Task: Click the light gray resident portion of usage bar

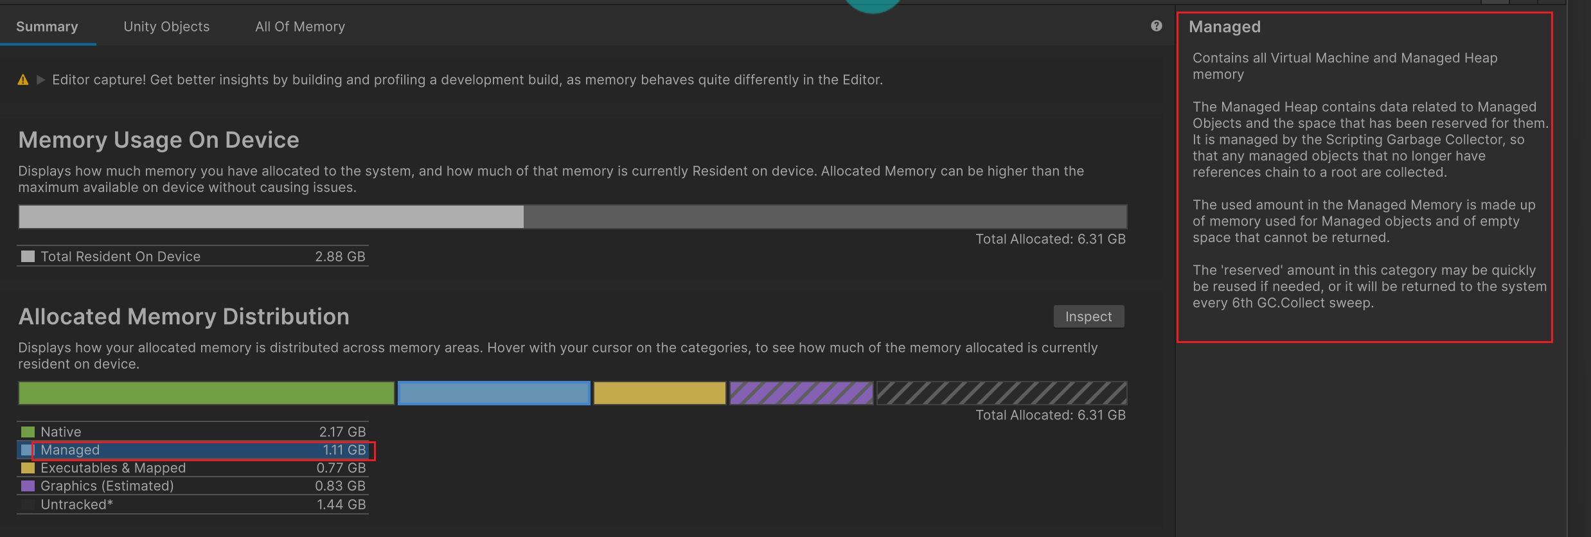Action: click(271, 217)
